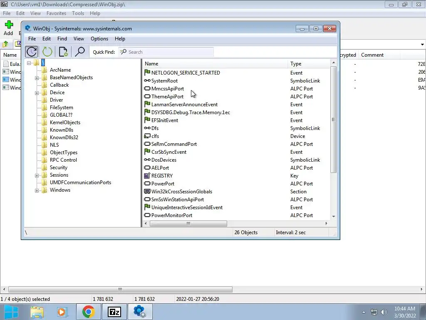Select the AELPort row
This screenshot has width=426, height=320.
coord(236,167)
